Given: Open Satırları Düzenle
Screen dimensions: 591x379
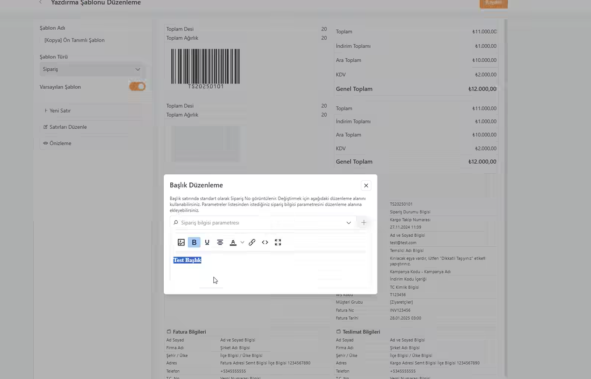Looking at the screenshot, I should point(92,127).
